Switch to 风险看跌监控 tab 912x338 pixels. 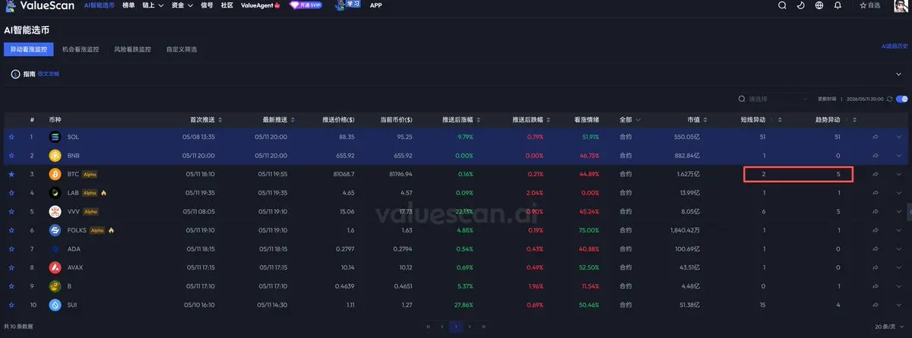[x=132, y=49]
